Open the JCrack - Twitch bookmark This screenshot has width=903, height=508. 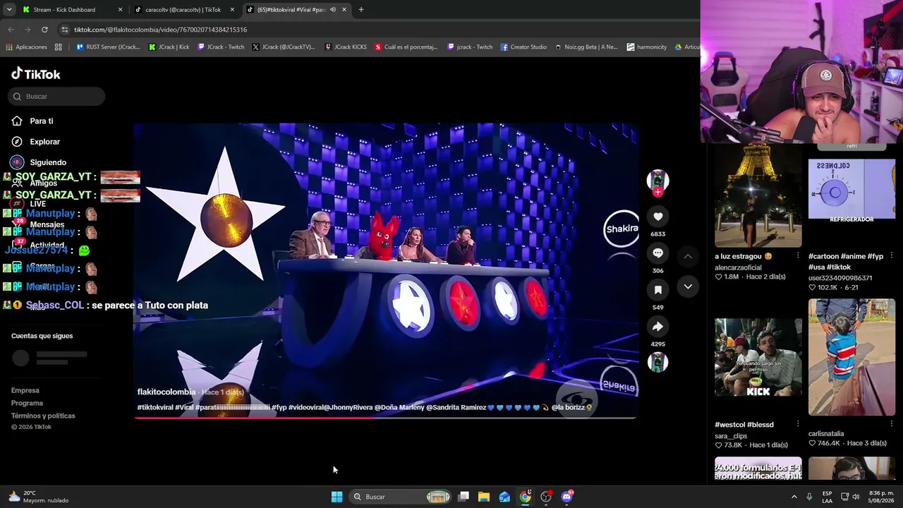click(221, 47)
